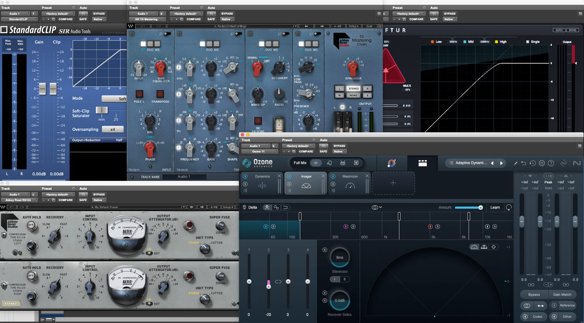This screenshot has width=584, height=323.
Task: Select the vocal head focus icon in Ozone
Action: (x=329, y=163)
